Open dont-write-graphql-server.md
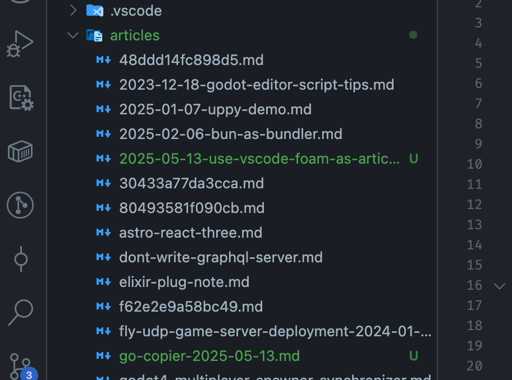Viewport: 512px width, 380px height. (221, 257)
